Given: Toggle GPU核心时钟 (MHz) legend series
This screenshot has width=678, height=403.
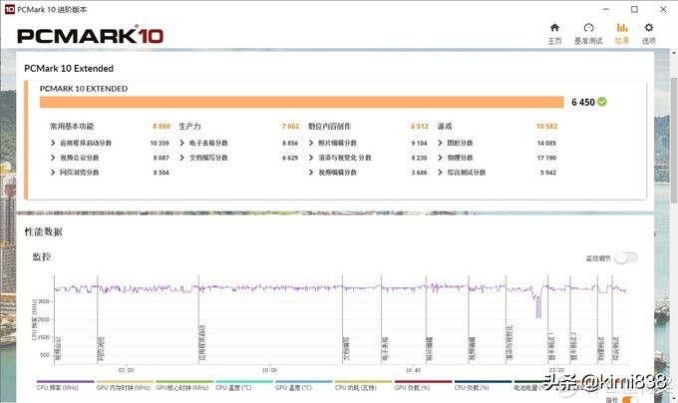Looking at the screenshot, I should click(182, 387).
